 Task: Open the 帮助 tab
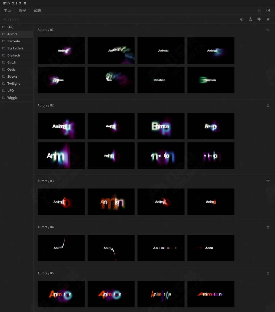click(x=37, y=11)
